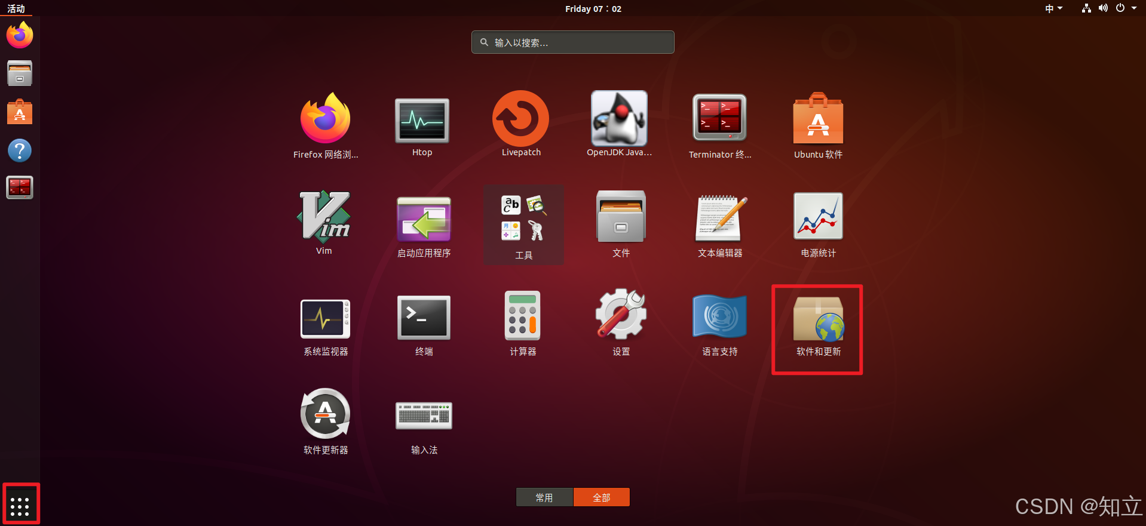Click Firefox icon in the dock
This screenshot has height=526, width=1146.
pyautogui.click(x=20, y=35)
